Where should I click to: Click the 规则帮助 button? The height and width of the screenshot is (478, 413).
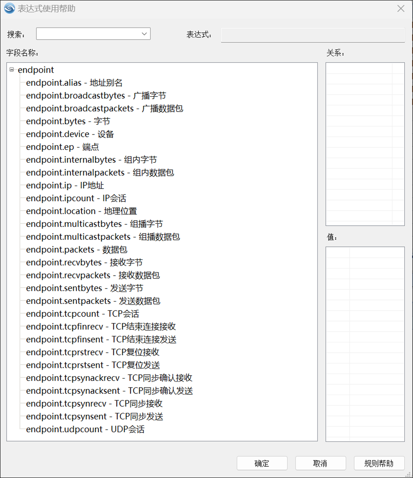[x=379, y=463]
